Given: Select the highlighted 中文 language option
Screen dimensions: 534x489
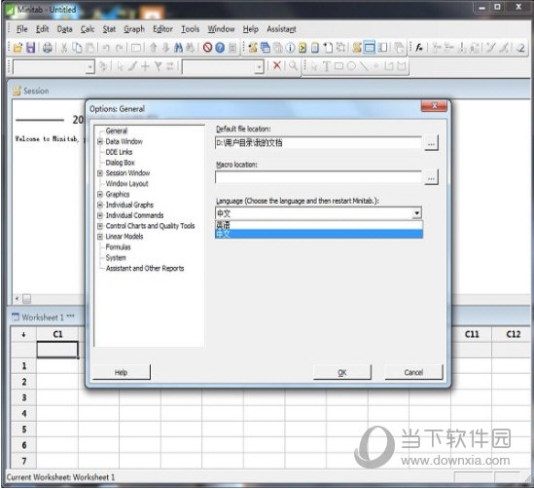Looking at the screenshot, I should point(319,234).
